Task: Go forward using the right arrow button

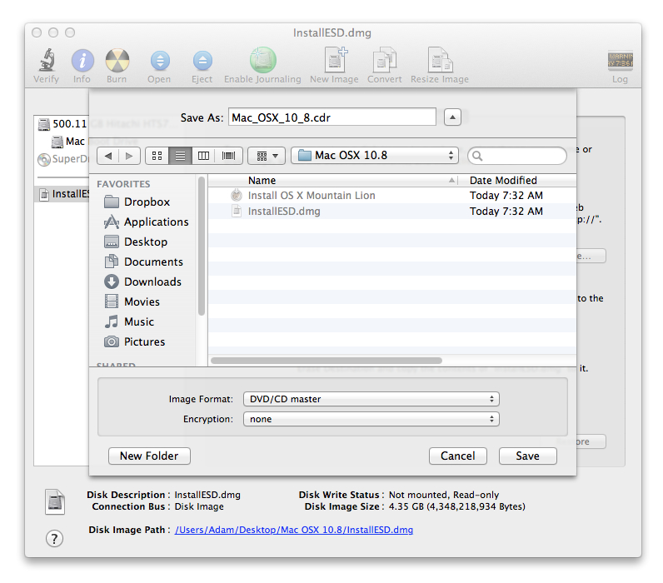Action: (x=129, y=156)
